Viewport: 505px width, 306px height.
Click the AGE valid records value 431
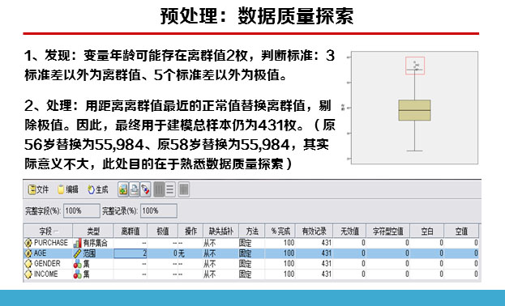[326, 253]
